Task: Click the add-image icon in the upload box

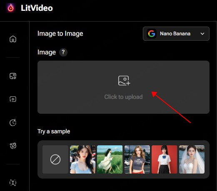Action: click(x=124, y=81)
